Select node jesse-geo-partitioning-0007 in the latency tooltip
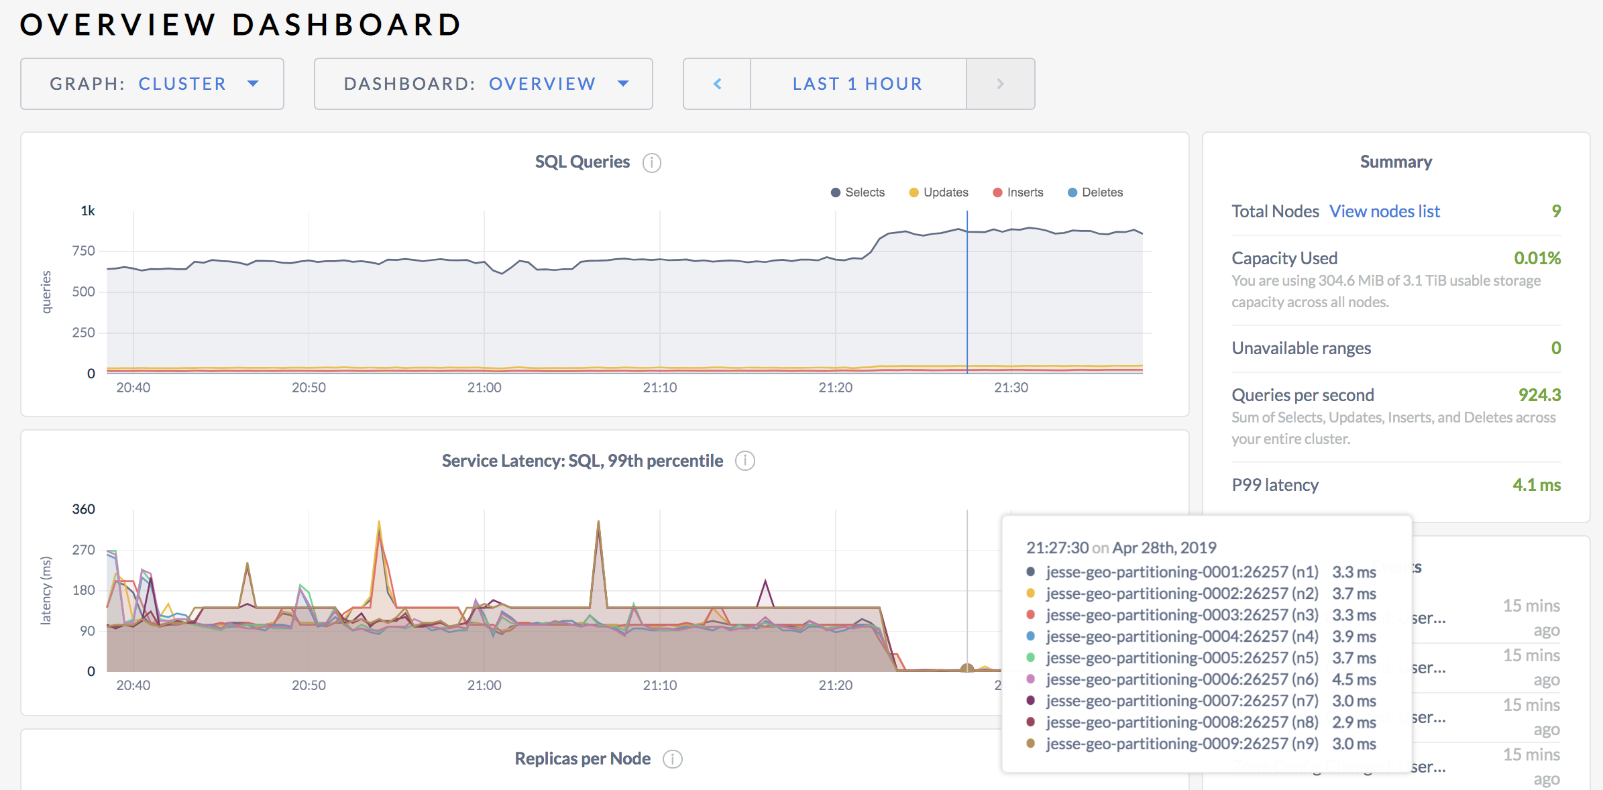Screen dimensions: 1603x790 coord(1182,701)
